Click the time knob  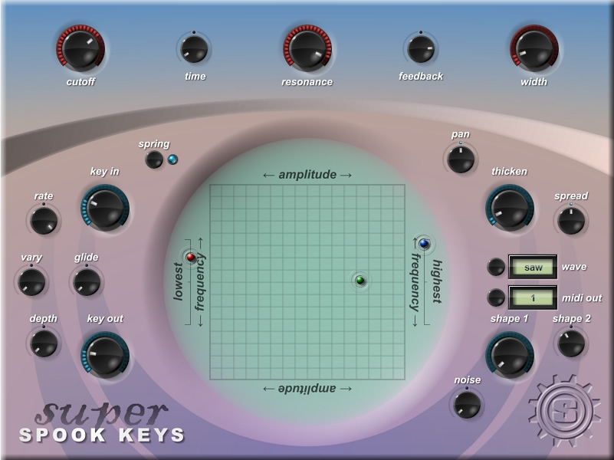click(194, 49)
